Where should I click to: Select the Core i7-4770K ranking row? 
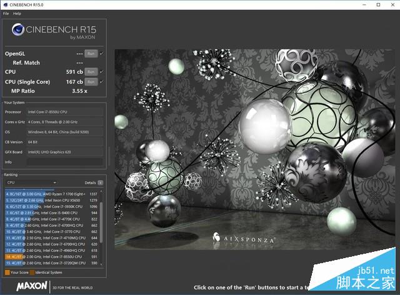(x=52, y=219)
